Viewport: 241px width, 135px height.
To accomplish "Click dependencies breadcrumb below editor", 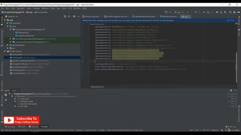I will (97, 87).
